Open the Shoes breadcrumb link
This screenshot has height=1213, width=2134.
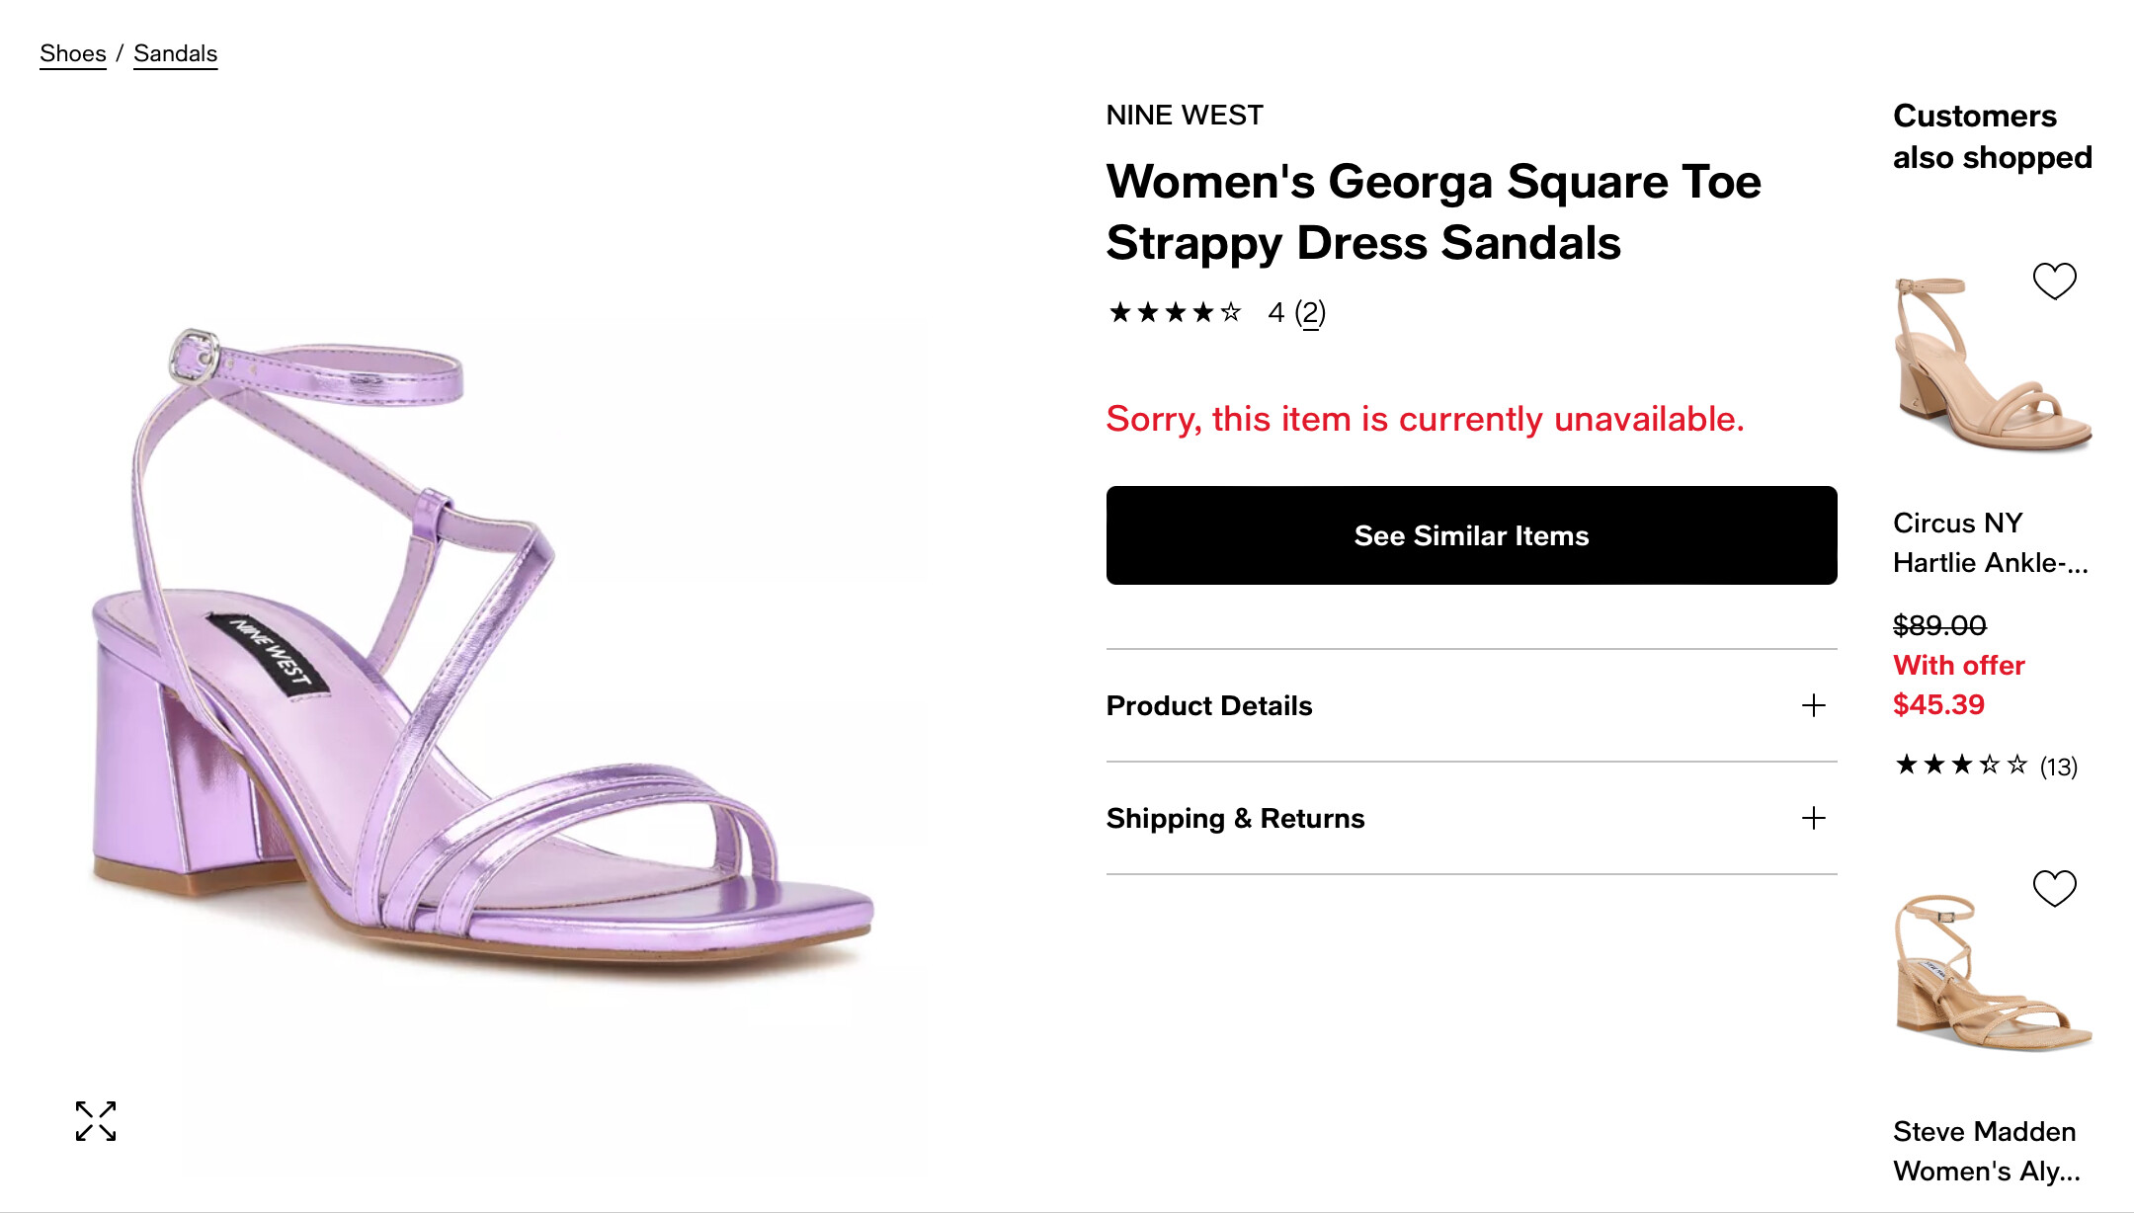[73, 53]
